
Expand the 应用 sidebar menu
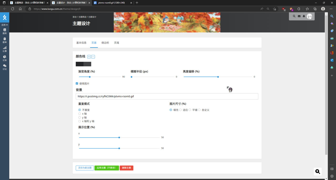[x=4, y=25]
